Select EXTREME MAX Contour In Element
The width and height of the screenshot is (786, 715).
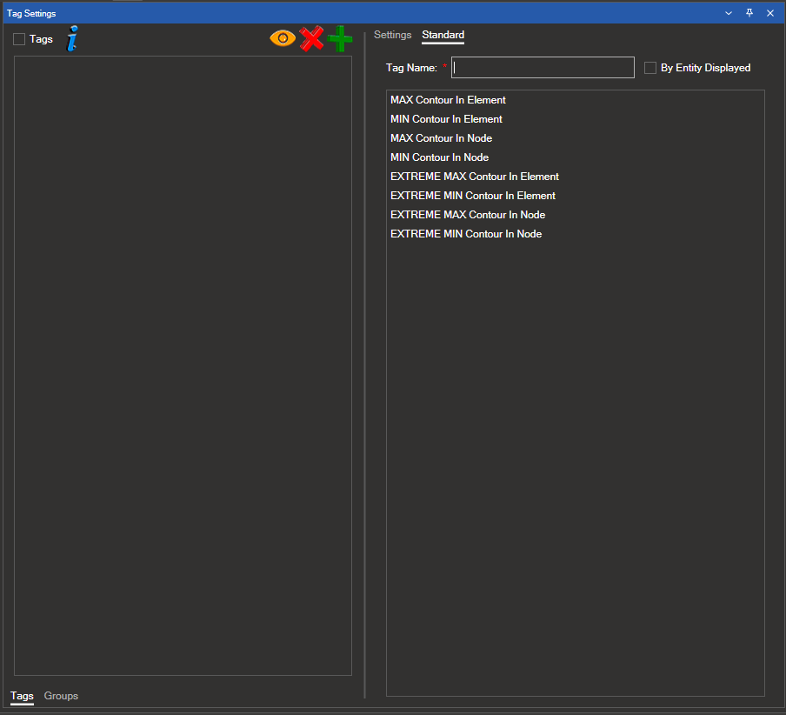click(474, 177)
